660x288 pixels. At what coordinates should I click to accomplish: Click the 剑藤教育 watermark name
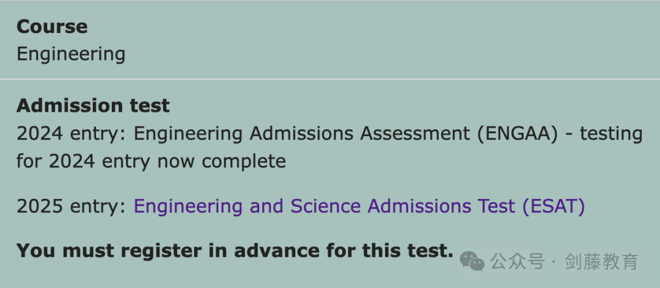coord(602,262)
